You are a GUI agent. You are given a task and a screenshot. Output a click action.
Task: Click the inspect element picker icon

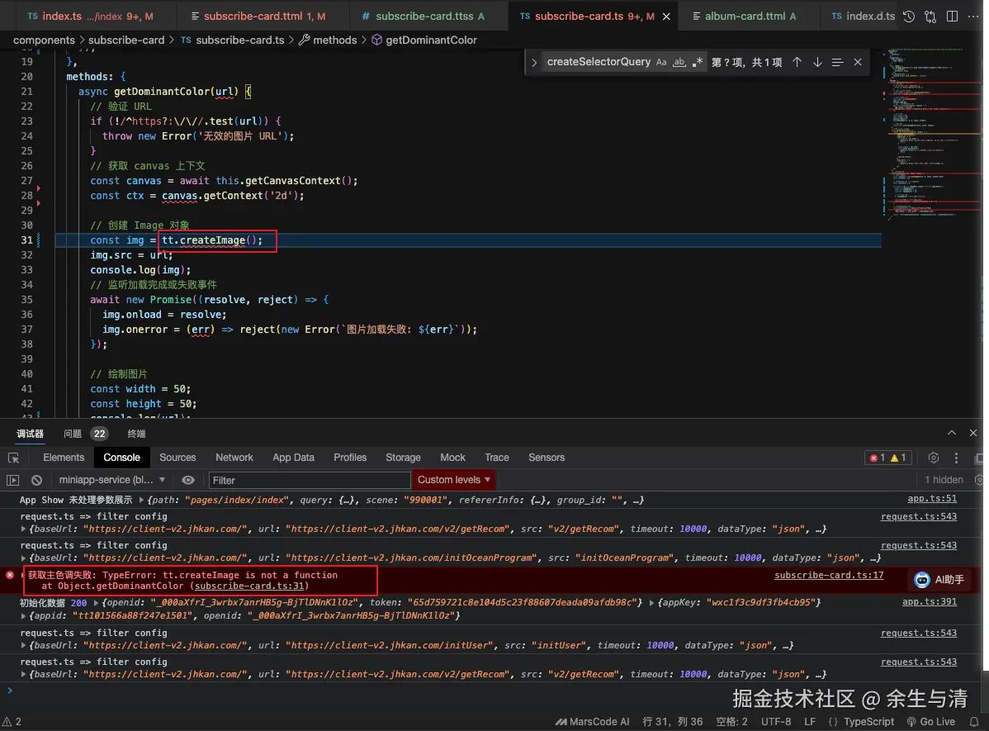tap(14, 458)
